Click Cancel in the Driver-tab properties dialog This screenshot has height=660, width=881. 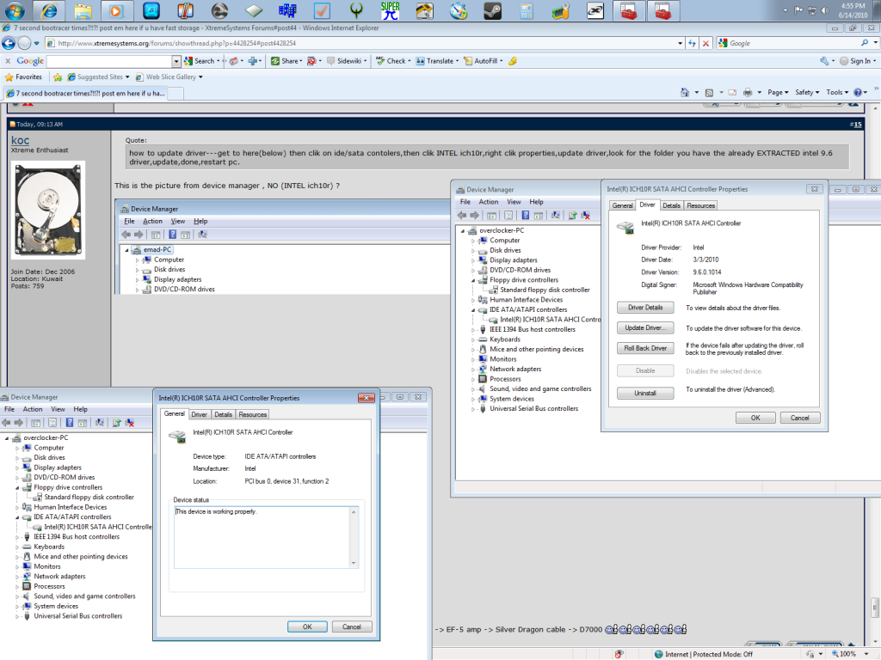799,419
